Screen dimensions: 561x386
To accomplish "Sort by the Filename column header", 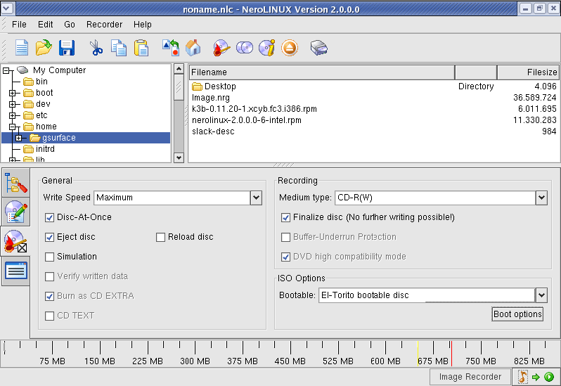I will 322,72.
